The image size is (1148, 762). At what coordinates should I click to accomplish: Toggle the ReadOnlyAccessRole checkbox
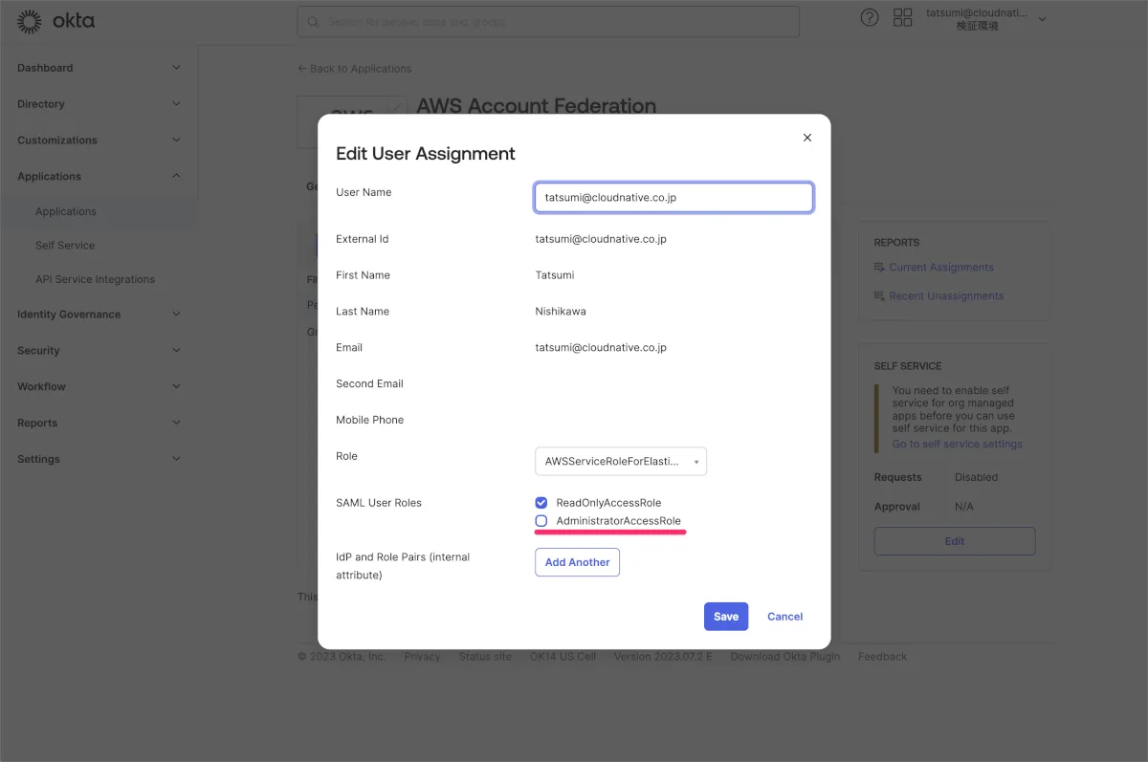tap(541, 503)
